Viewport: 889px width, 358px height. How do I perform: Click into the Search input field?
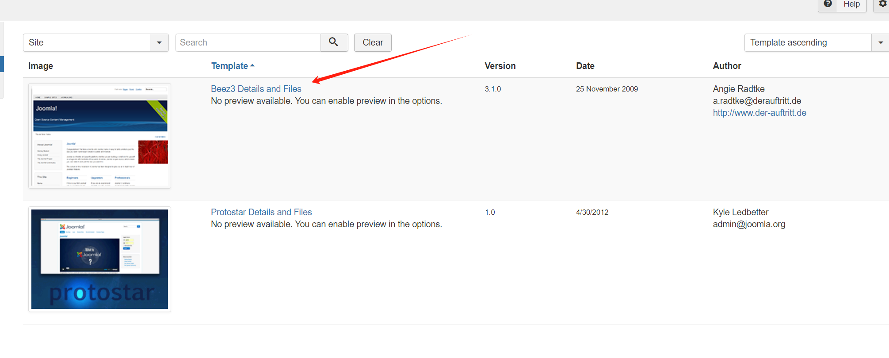[248, 43]
